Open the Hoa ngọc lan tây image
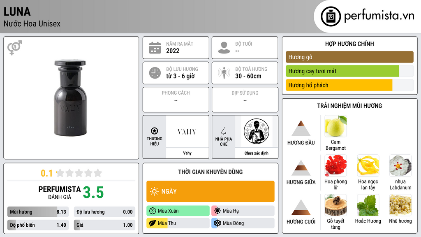Viewport: 421px width, 237px height. 368,165
